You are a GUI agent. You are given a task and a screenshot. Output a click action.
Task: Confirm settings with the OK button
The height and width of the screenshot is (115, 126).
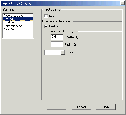(x=56, y=107)
